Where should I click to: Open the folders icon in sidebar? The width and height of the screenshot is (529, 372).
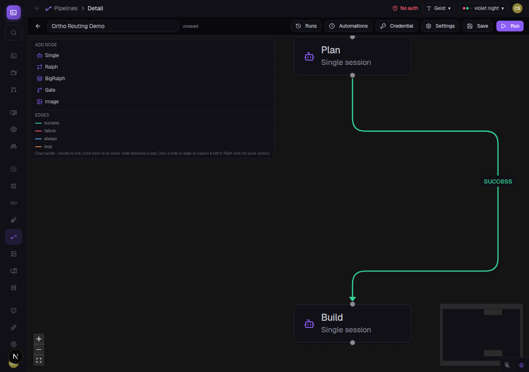(14, 73)
